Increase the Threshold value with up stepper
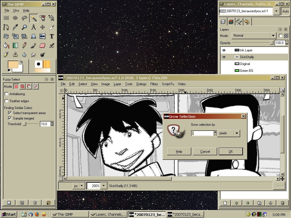 pyautogui.click(x=52, y=123)
